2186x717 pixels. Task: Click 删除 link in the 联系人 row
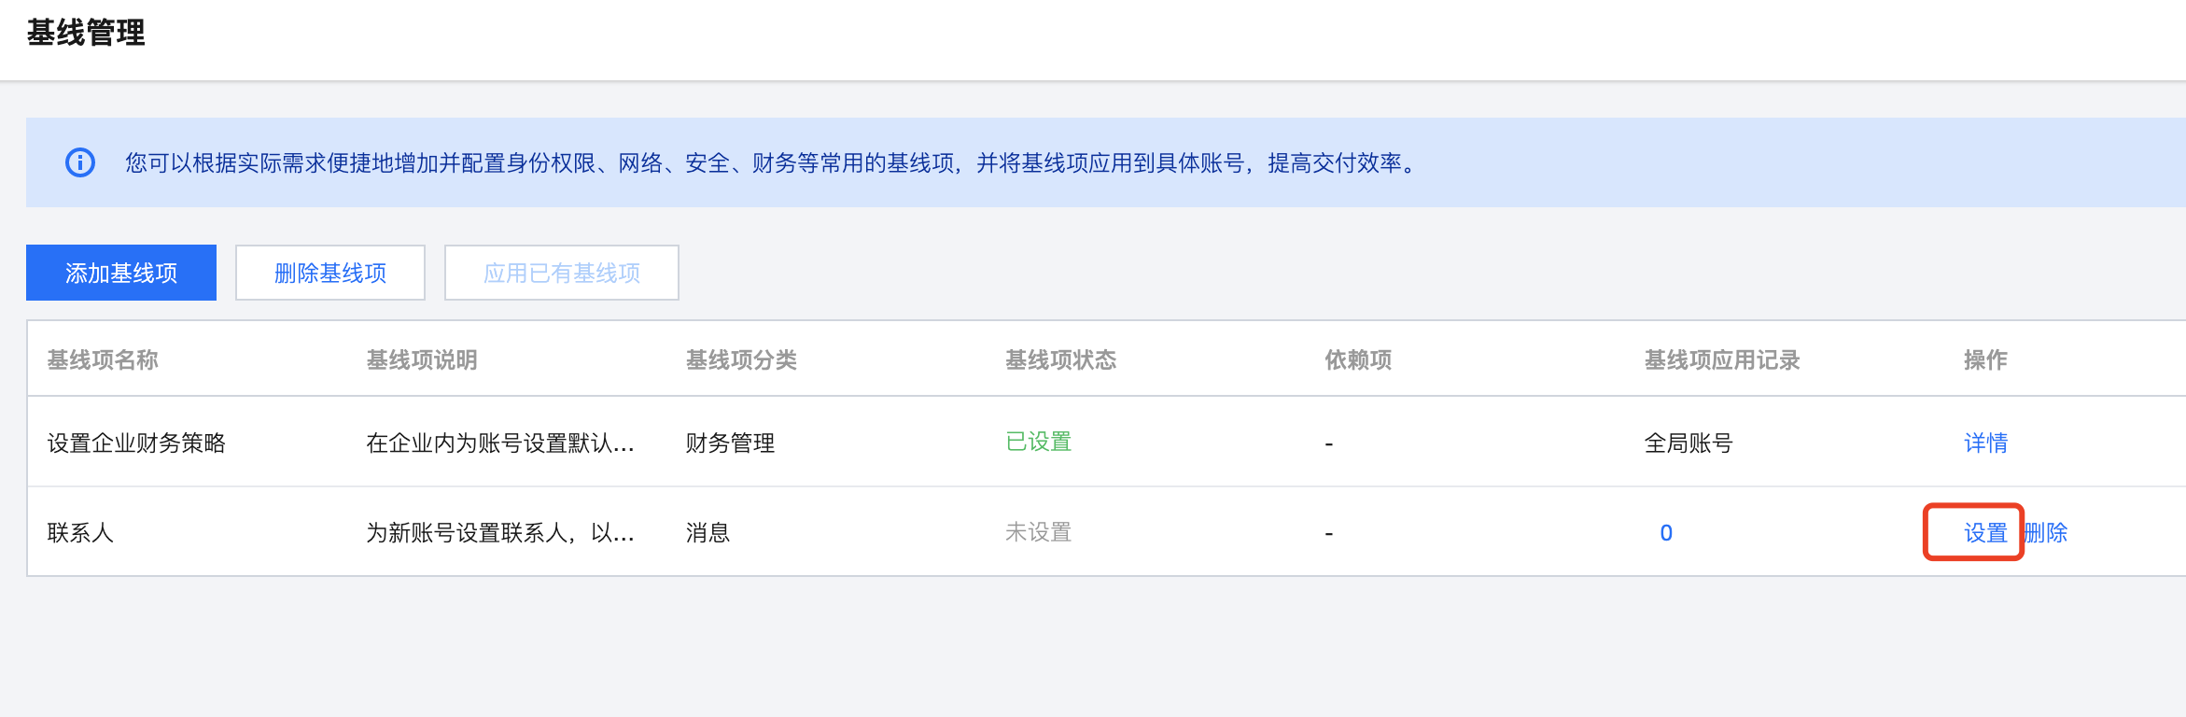click(2046, 532)
